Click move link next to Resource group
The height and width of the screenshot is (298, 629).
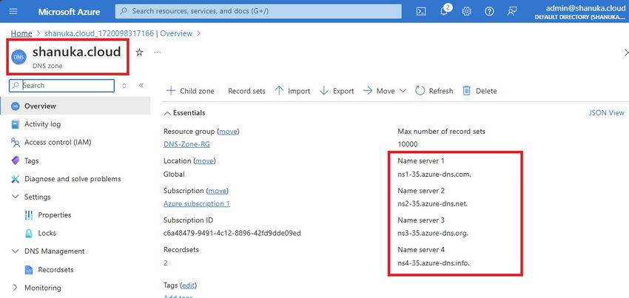[228, 132]
